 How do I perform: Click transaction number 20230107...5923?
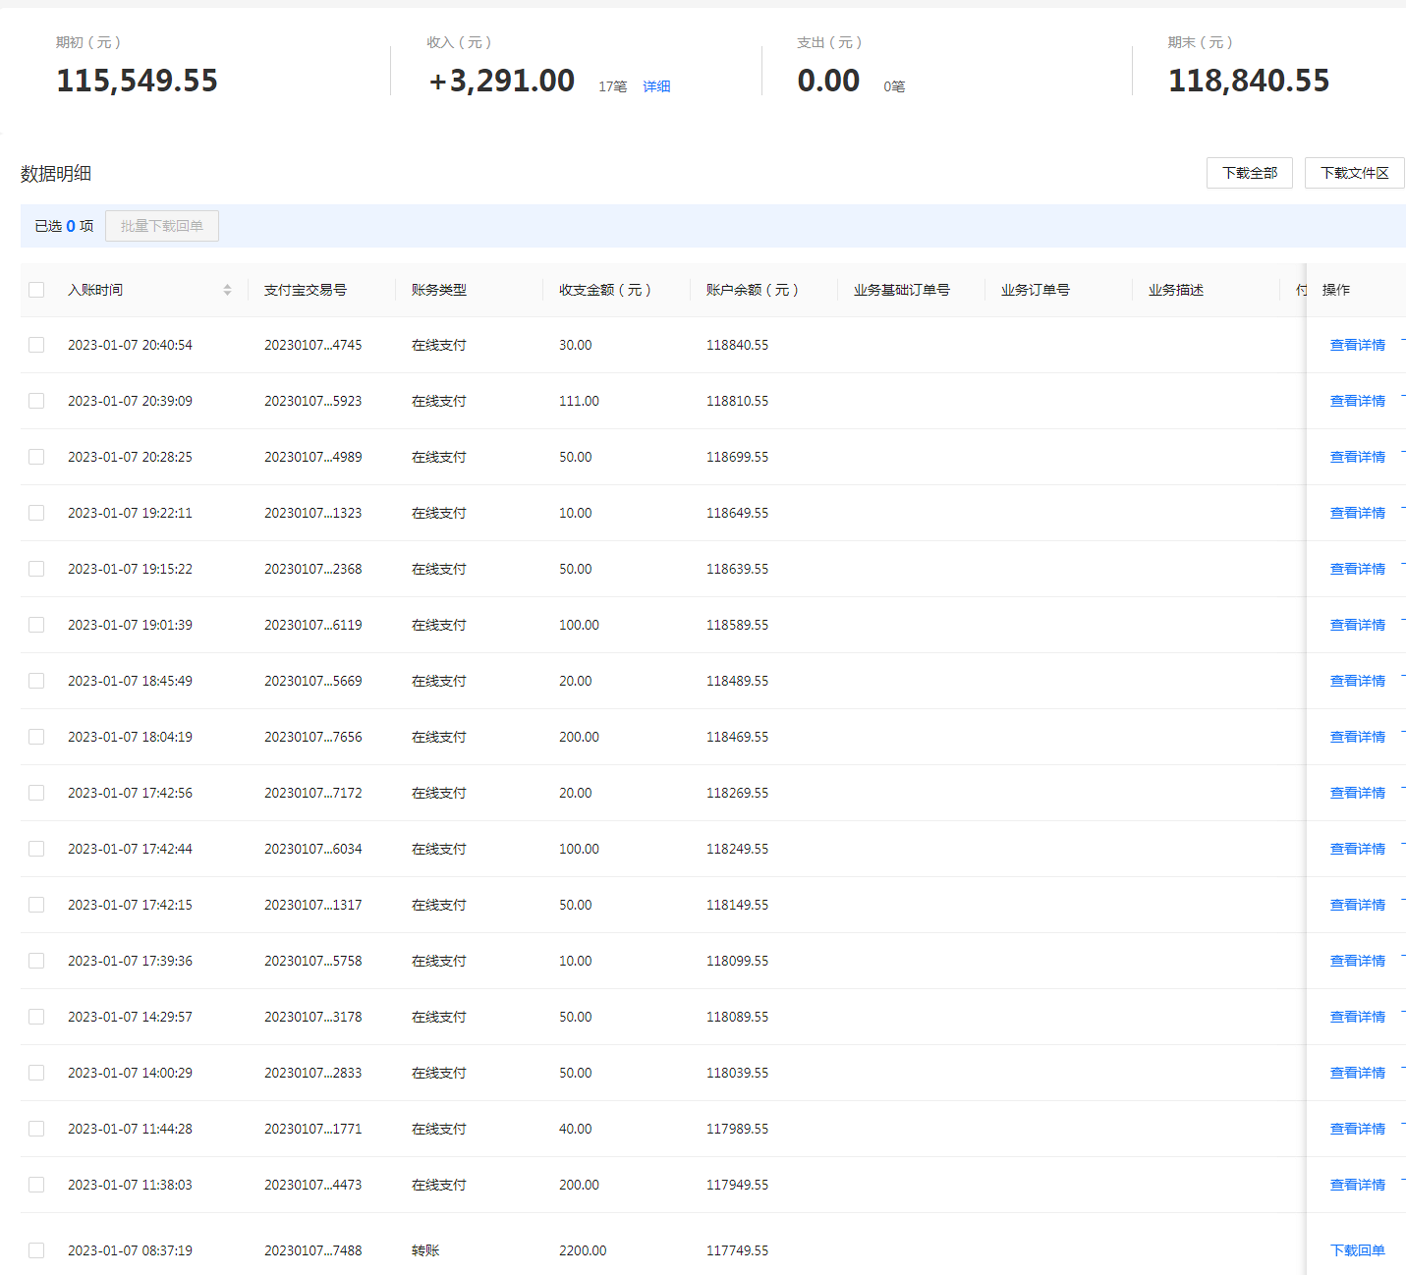coord(312,401)
